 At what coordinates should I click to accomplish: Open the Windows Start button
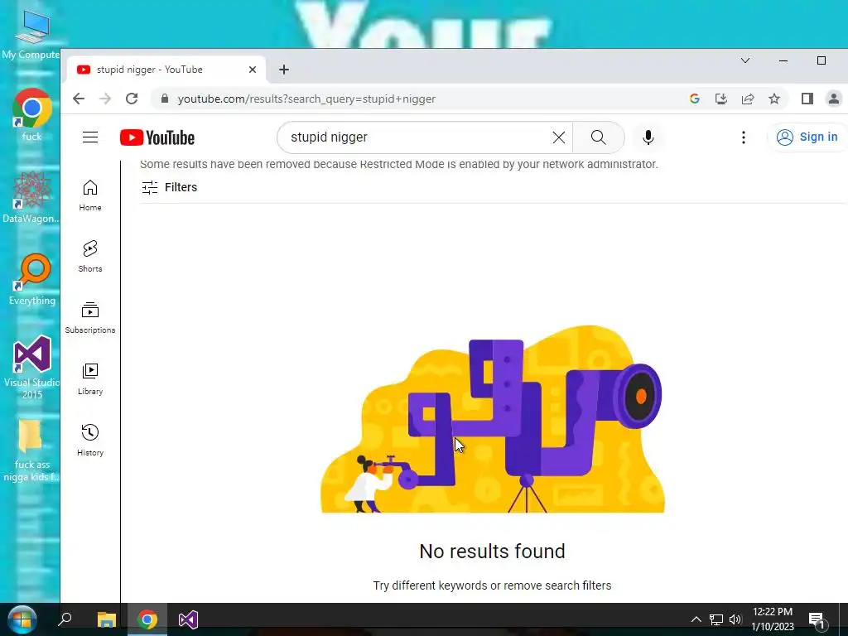point(22,619)
